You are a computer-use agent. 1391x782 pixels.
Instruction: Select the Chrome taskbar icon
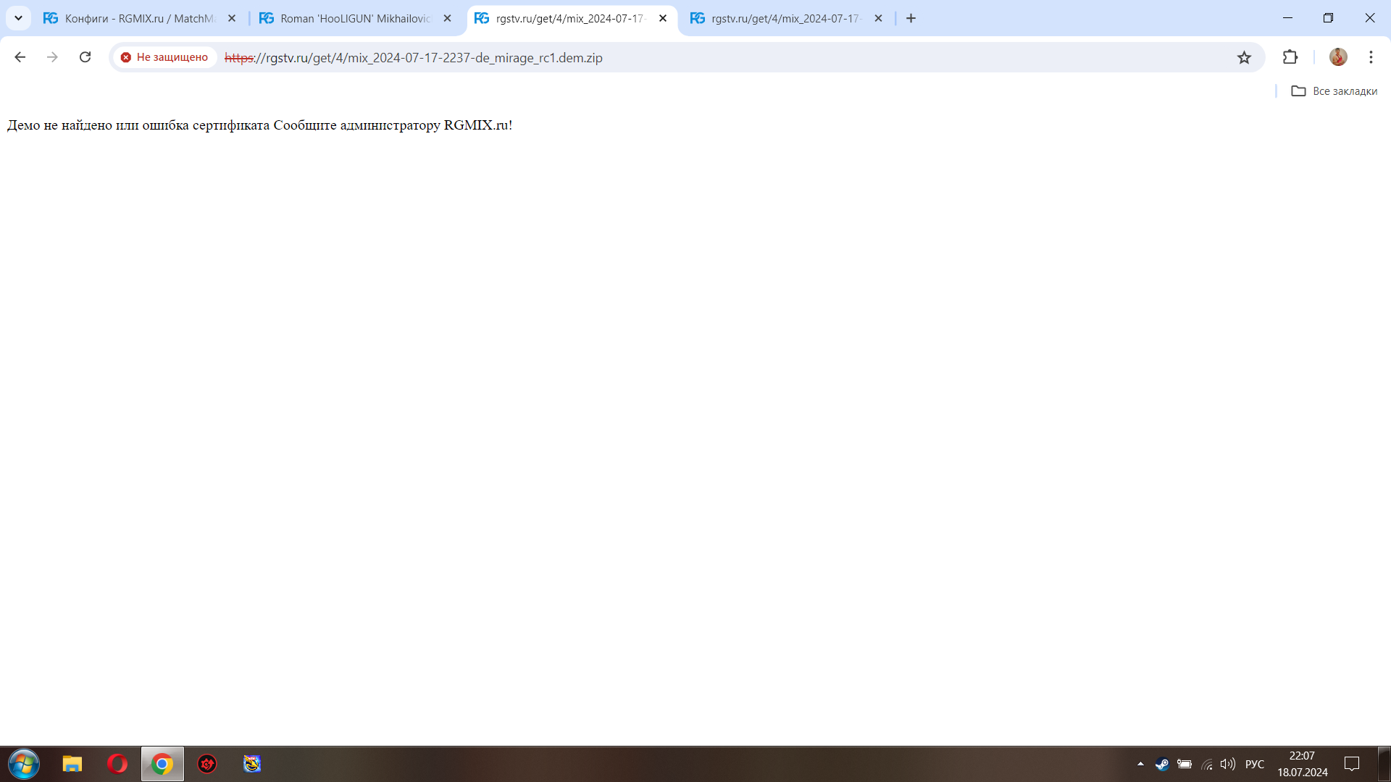click(x=162, y=764)
